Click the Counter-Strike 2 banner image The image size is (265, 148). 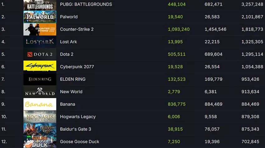pos(40,29)
